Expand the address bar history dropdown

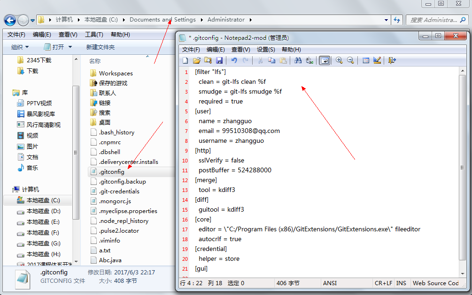(x=386, y=20)
